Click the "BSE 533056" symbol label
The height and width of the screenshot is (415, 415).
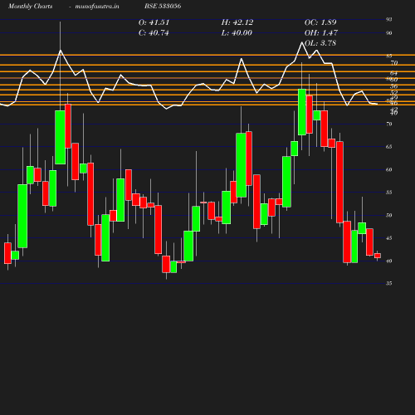pyautogui.click(x=163, y=6)
